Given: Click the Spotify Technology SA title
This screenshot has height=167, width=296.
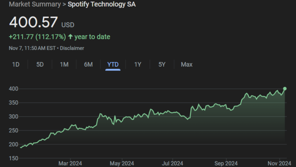Looking at the screenshot, I should (101, 4).
